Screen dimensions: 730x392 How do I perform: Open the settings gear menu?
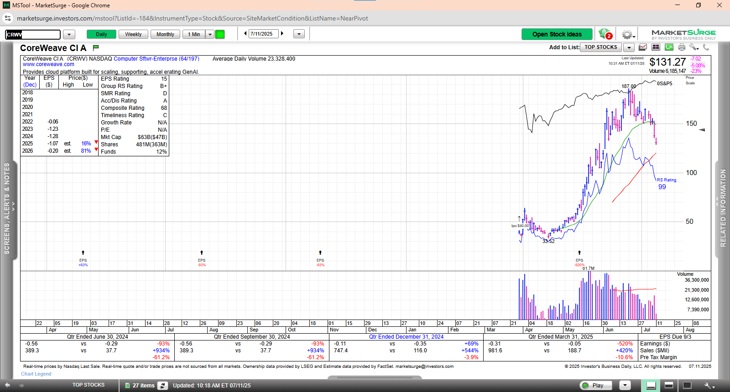click(628, 35)
